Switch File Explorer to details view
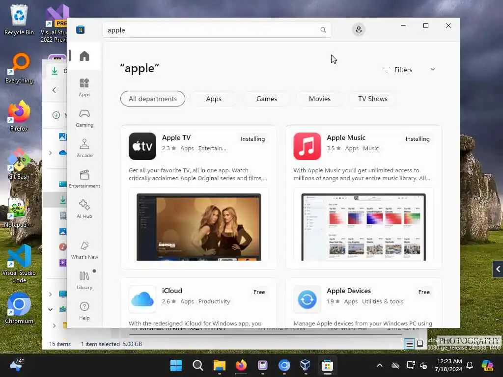 [409, 344]
